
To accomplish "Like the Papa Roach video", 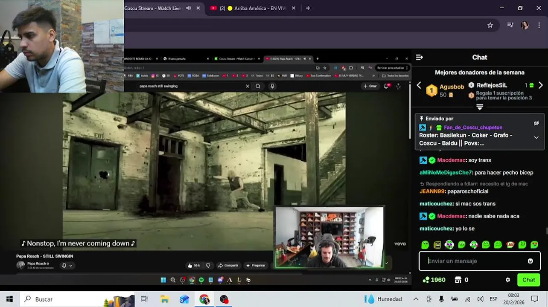I will [x=194, y=265].
